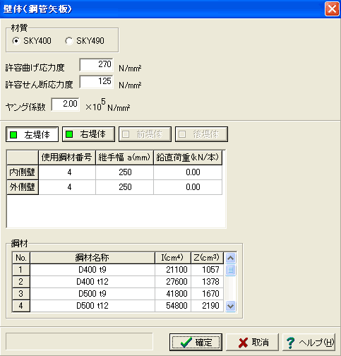
Task: Confirm with the 確定 button
Action: coord(196,342)
